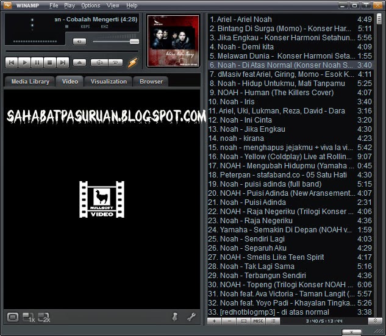Select track 11 Ariel, Uki, Lukman - Dara
Viewport: 386px width, 336px height.
coord(291,111)
